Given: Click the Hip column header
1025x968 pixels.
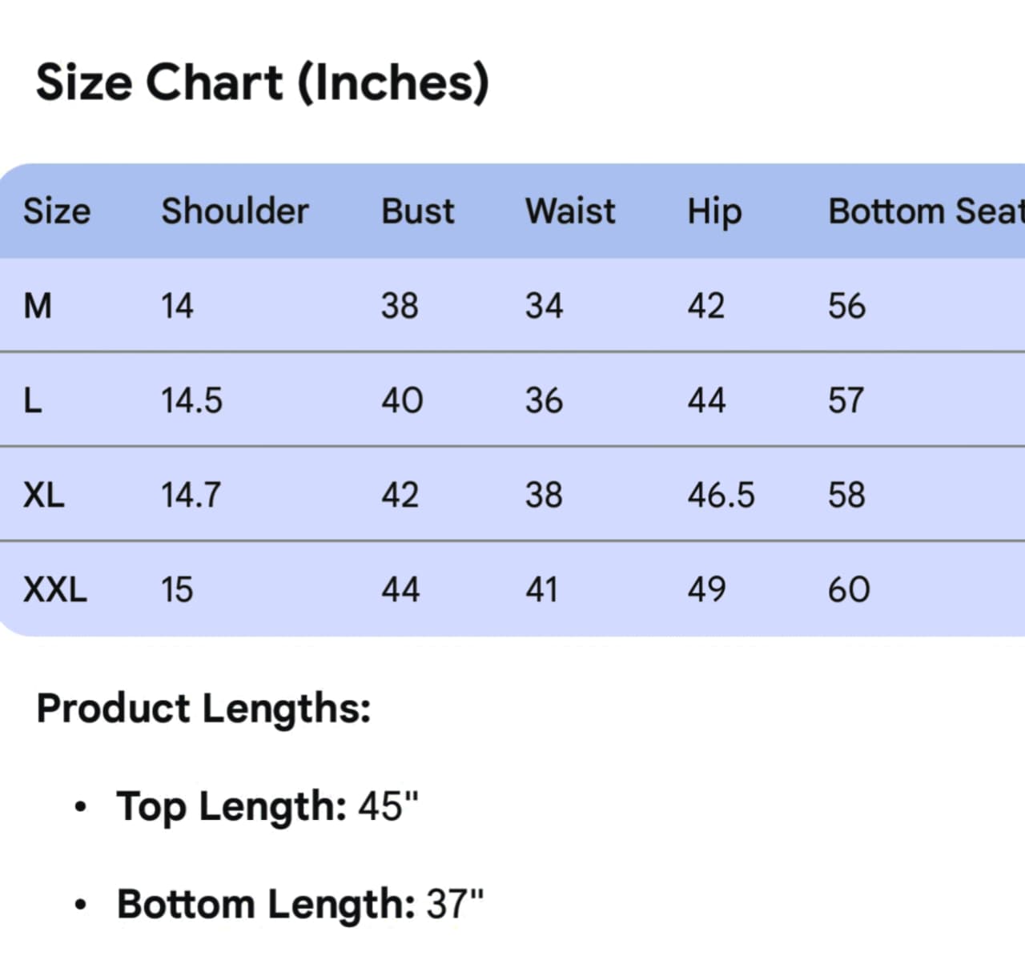Looking at the screenshot, I should pyautogui.click(x=714, y=212).
